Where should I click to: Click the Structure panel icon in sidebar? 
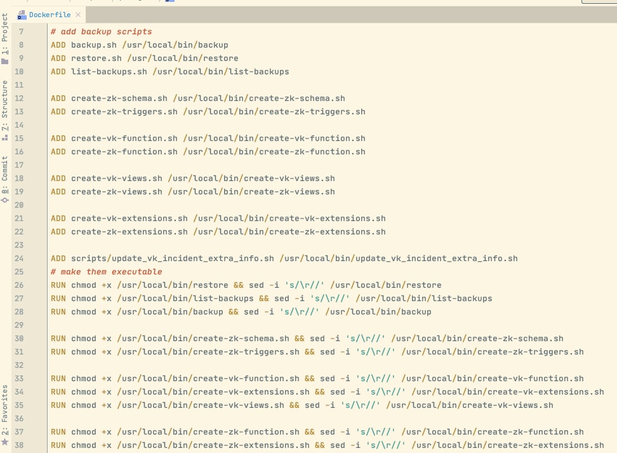[x=4, y=137]
